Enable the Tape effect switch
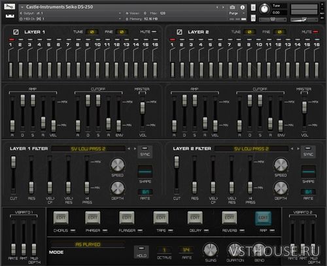Image resolution: width=327 pixels, height=266 pixels. tap(171, 231)
